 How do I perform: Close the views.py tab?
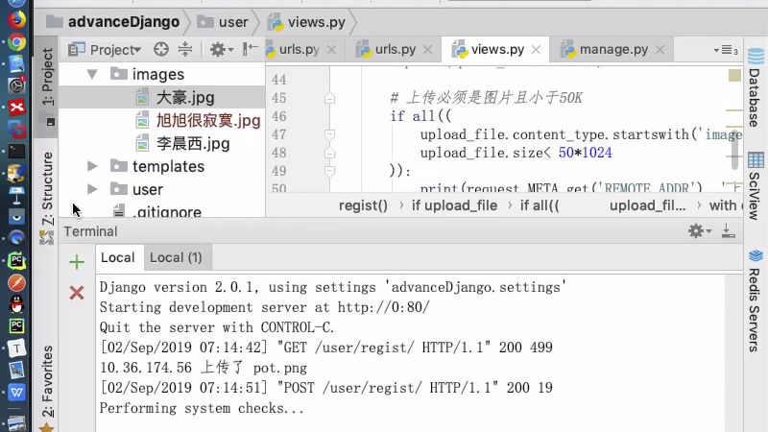tap(536, 50)
